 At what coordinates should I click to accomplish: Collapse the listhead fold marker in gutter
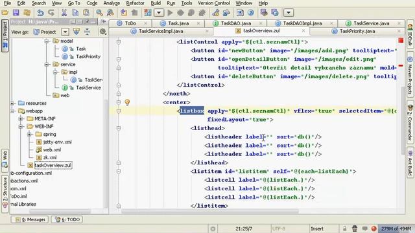pyautogui.click(x=119, y=128)
